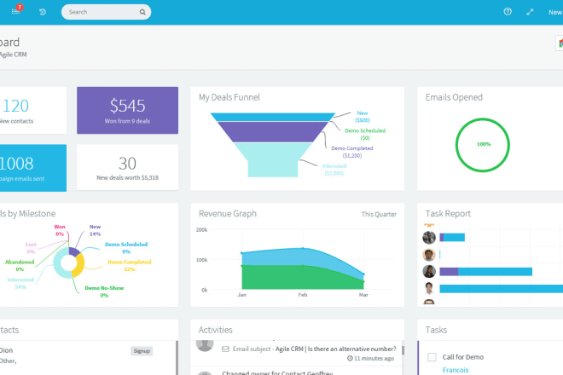
Task: Click the funnel label 'Demo Scheduled ($0)'
Action: point(365,134)
